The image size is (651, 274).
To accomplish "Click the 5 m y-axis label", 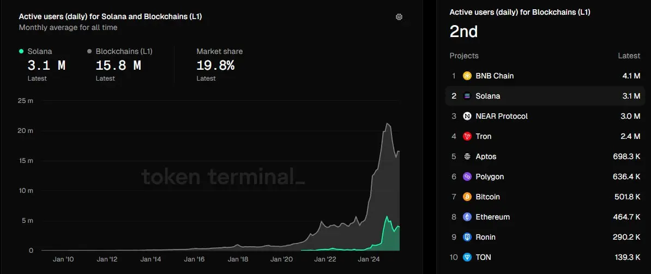I will pos(27,221).
